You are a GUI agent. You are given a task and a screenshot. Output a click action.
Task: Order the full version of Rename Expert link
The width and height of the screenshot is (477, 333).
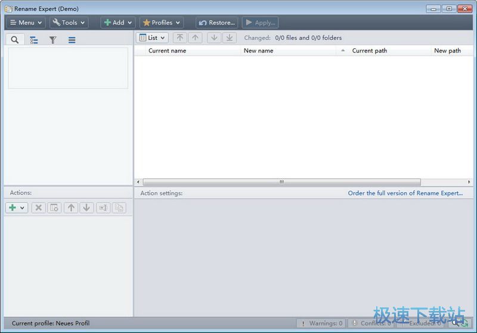click(x=405, y=193)
